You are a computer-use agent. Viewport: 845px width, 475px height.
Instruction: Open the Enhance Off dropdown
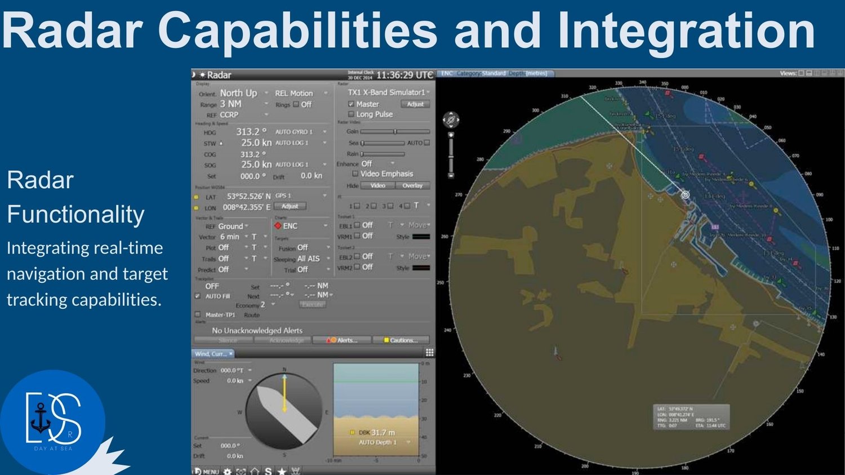(377, 164)
